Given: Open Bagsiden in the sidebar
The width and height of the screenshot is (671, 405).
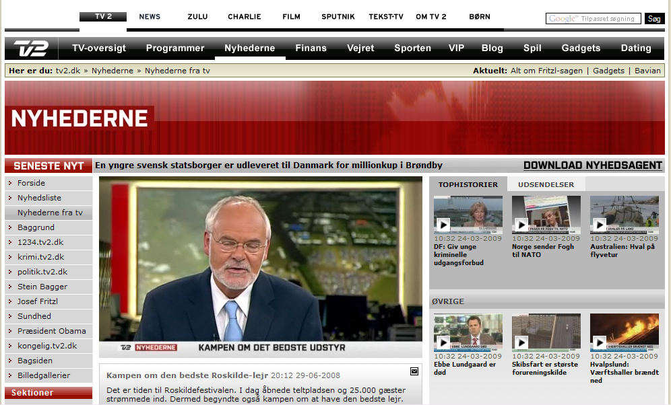Looking at the screenshot, I should tap(49, 361).
